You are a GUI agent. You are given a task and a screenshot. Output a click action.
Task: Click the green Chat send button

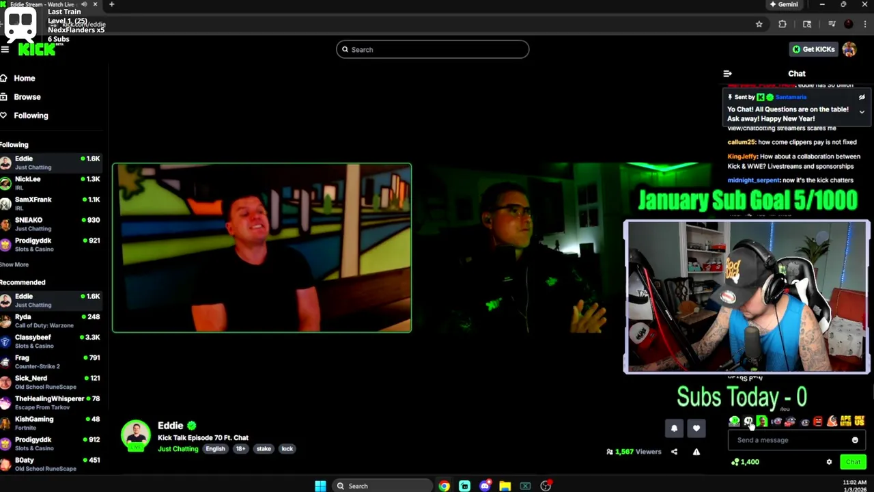tap(853, 462)
